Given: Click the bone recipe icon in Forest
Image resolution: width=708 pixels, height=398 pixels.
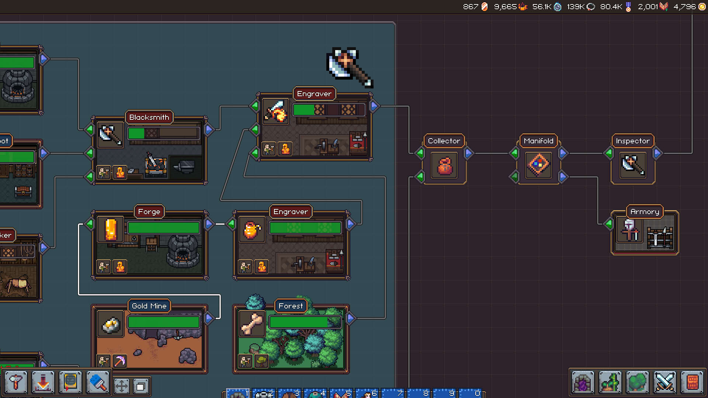Looking at the screenshot, I should point(252,324).
